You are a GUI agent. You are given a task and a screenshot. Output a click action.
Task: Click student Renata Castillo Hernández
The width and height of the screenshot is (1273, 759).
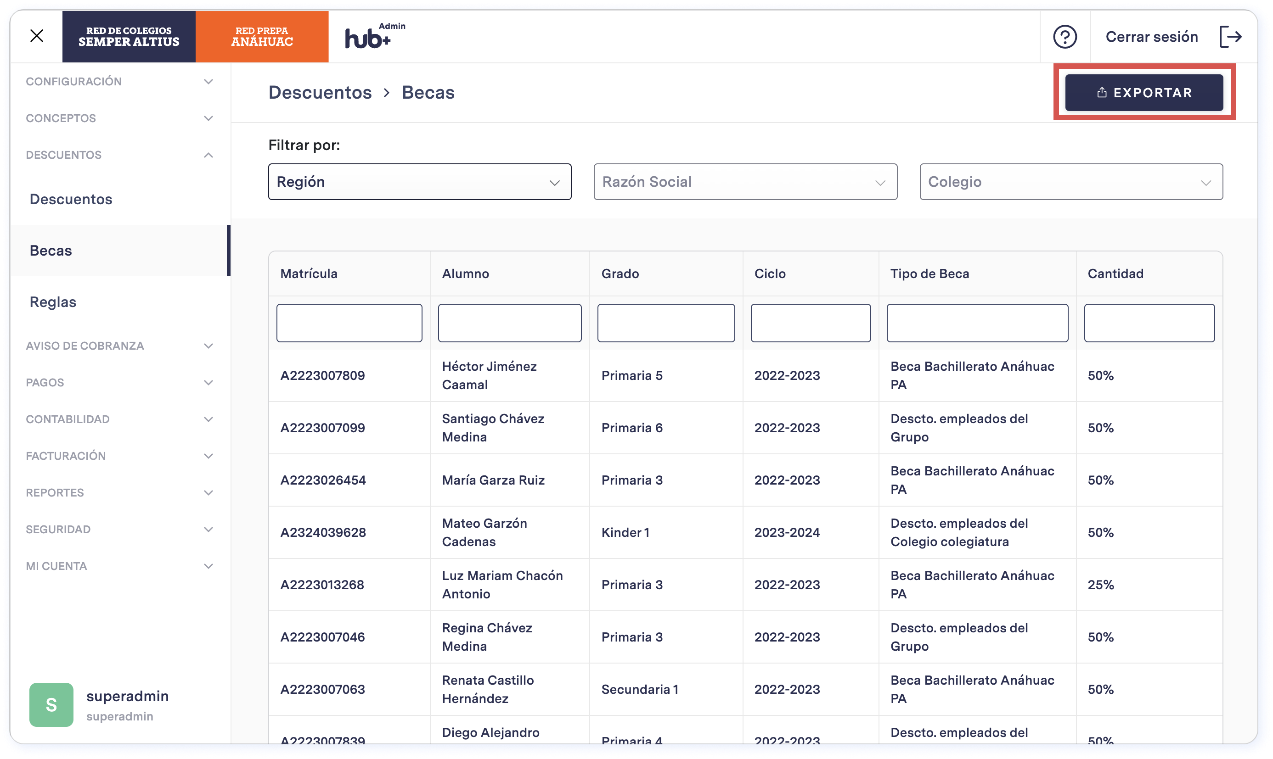click(488, 689)
